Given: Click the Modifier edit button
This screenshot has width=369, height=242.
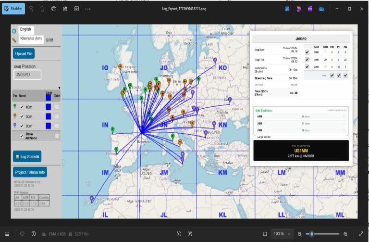Looking at the screenshot, I should click(x=13, y=9).
